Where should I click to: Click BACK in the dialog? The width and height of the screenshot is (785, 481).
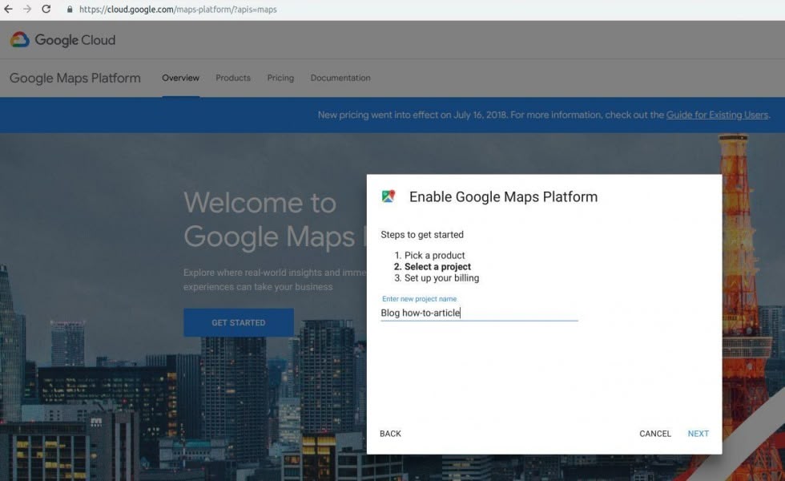pos(391,434)
